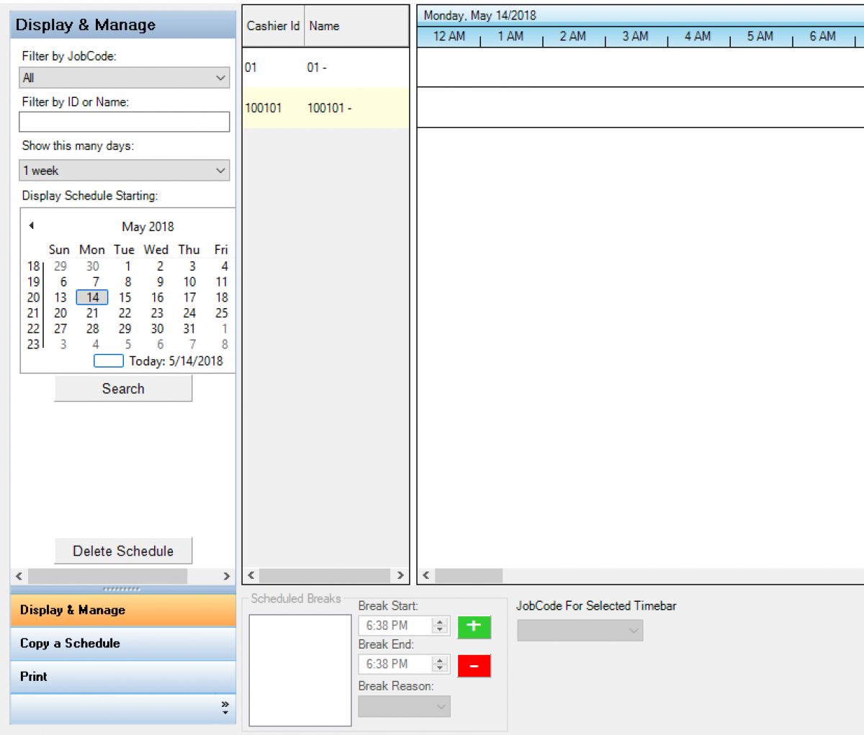Click the right arrow on the cashier list scrollbar

(x=400, y=576)
